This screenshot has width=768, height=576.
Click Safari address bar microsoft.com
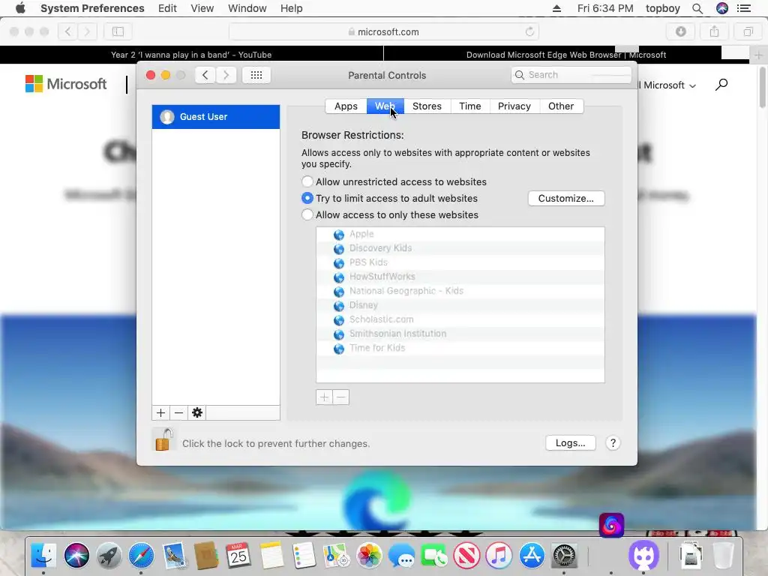click(383, 31)
